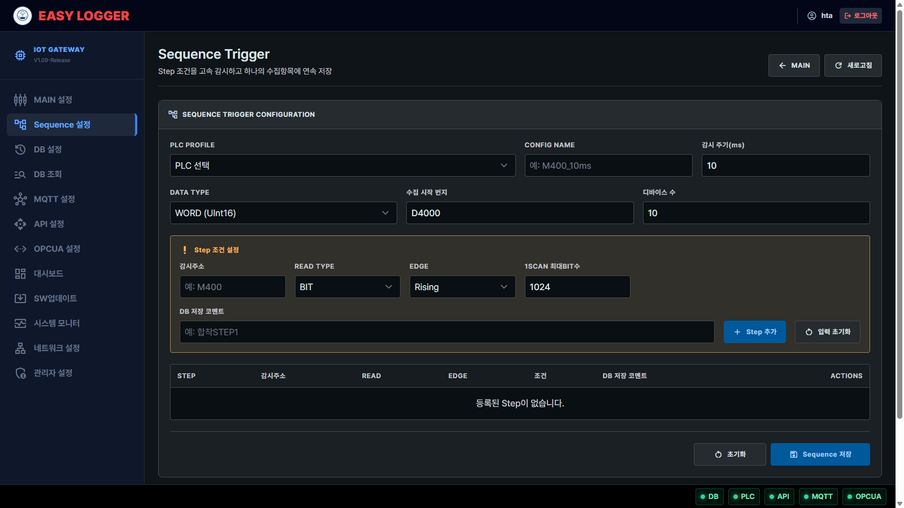Click the Sequence 저장 button
Viewport: 904px width, 508px height.
point(820,454)
